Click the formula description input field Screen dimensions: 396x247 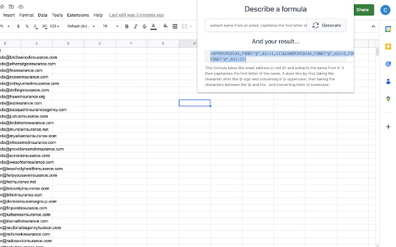pos(256,25)
